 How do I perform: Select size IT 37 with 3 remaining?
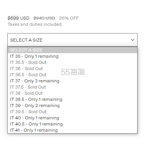[72, 81]
